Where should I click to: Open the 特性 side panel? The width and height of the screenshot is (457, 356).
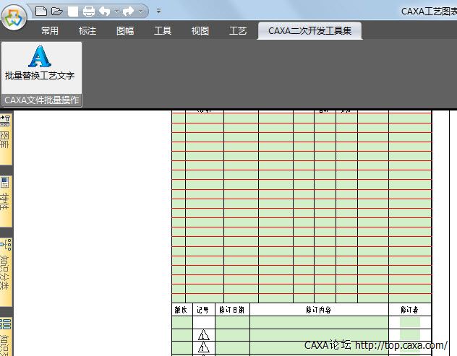pyautogui.click(x=6, y=195)
